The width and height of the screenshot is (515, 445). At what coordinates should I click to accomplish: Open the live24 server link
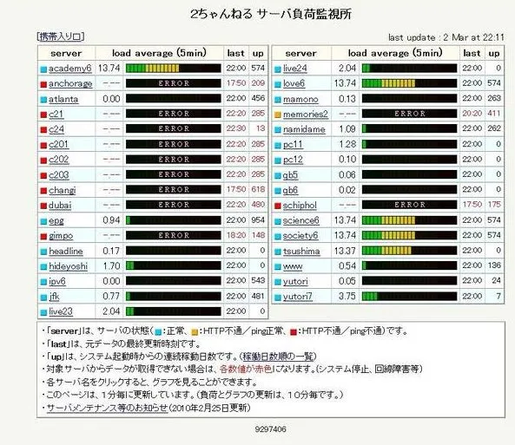coord(295,69)
